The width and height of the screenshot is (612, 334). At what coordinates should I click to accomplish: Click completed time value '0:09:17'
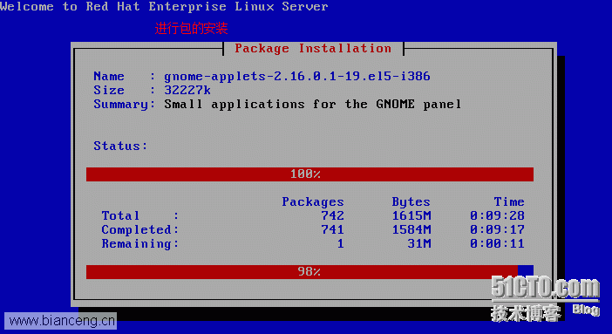coord(498,229)
